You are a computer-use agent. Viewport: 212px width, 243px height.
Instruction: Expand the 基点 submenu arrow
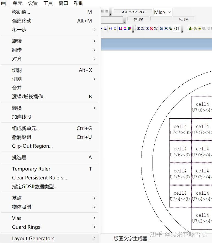[94, 198]
